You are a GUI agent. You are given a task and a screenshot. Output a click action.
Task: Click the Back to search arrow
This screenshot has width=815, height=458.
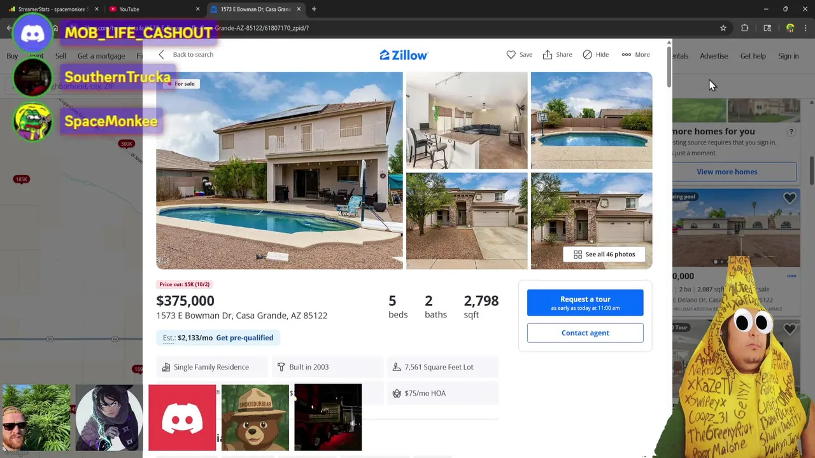pyautogui.click(x=162, y=55)
